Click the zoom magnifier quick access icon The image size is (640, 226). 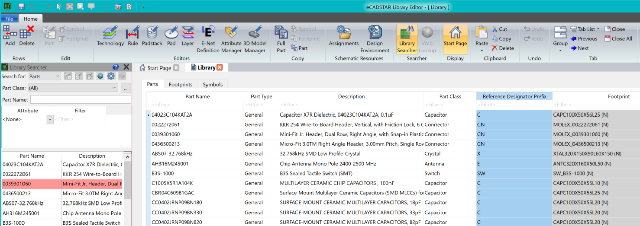coord(80,6)
